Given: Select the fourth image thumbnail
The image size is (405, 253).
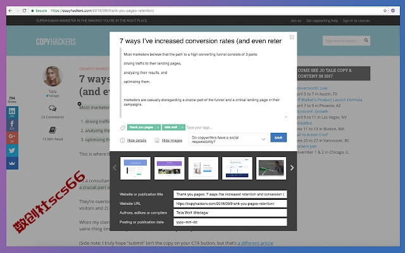Looking at the screenshot, I should (x=237, y=168).
